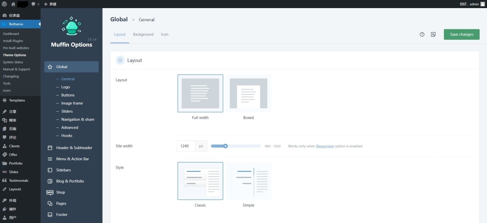Open the notes document icon

433,35
